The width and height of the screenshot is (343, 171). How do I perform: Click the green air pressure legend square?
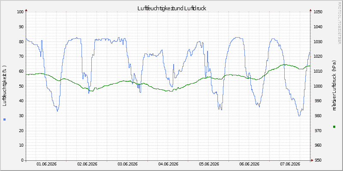[x=334, y=127]
